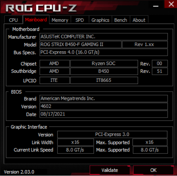Open the About tab
This screenshot has width=177, height=176.
(x=139, y=20)
